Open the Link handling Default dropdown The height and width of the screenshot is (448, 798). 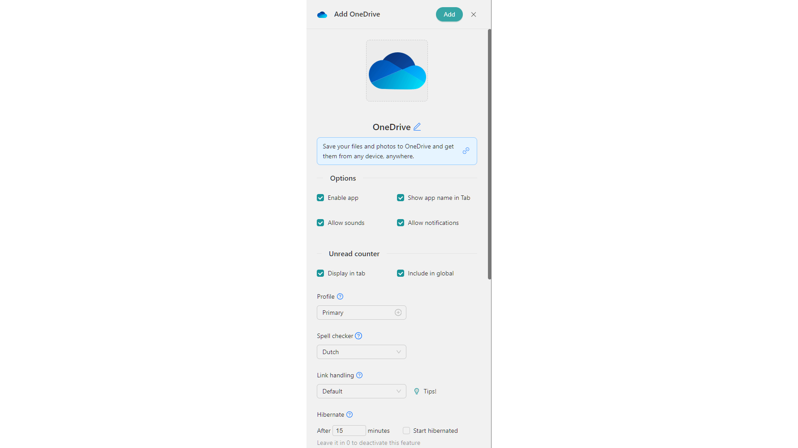click(x=362, y=391)
